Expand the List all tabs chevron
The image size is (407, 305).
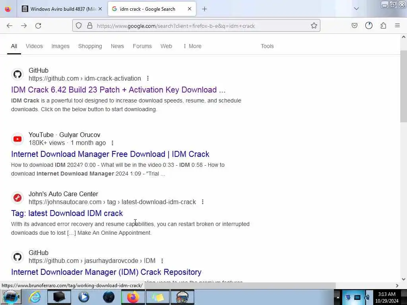tap(357, 9)
